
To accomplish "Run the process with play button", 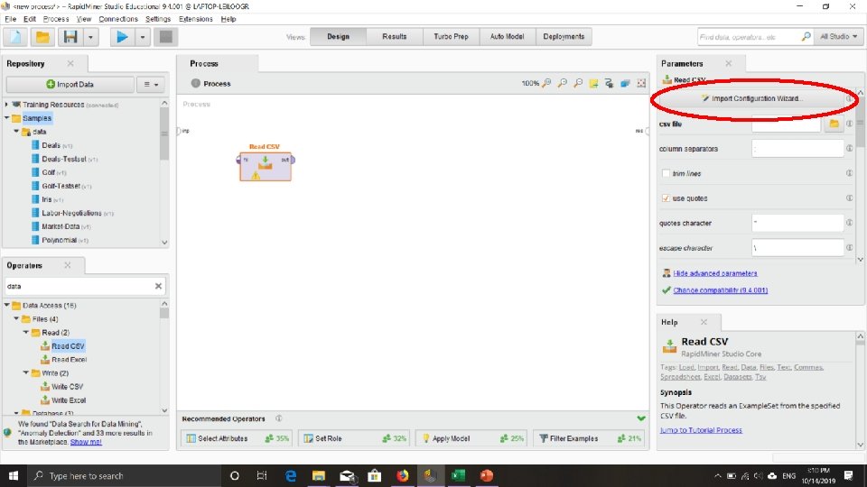I will (122, 37).
